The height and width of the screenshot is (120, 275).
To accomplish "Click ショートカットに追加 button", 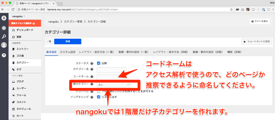I will point(257,42).
